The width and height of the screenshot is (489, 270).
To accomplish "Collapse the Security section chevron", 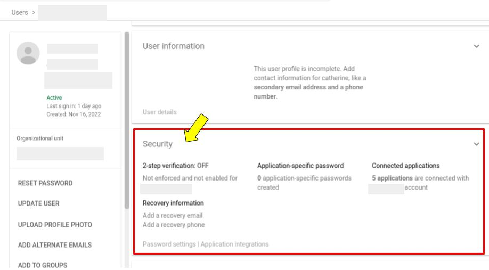I will [476, 144].
